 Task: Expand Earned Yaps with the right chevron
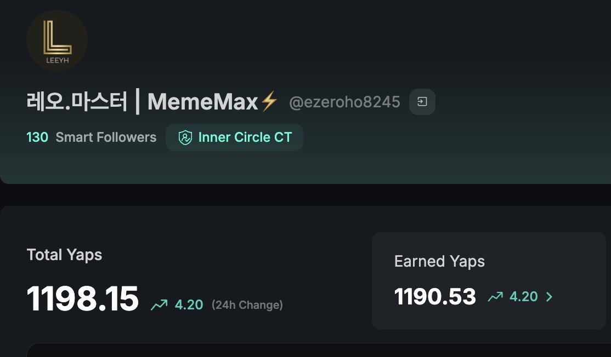(x=549, y=297)
